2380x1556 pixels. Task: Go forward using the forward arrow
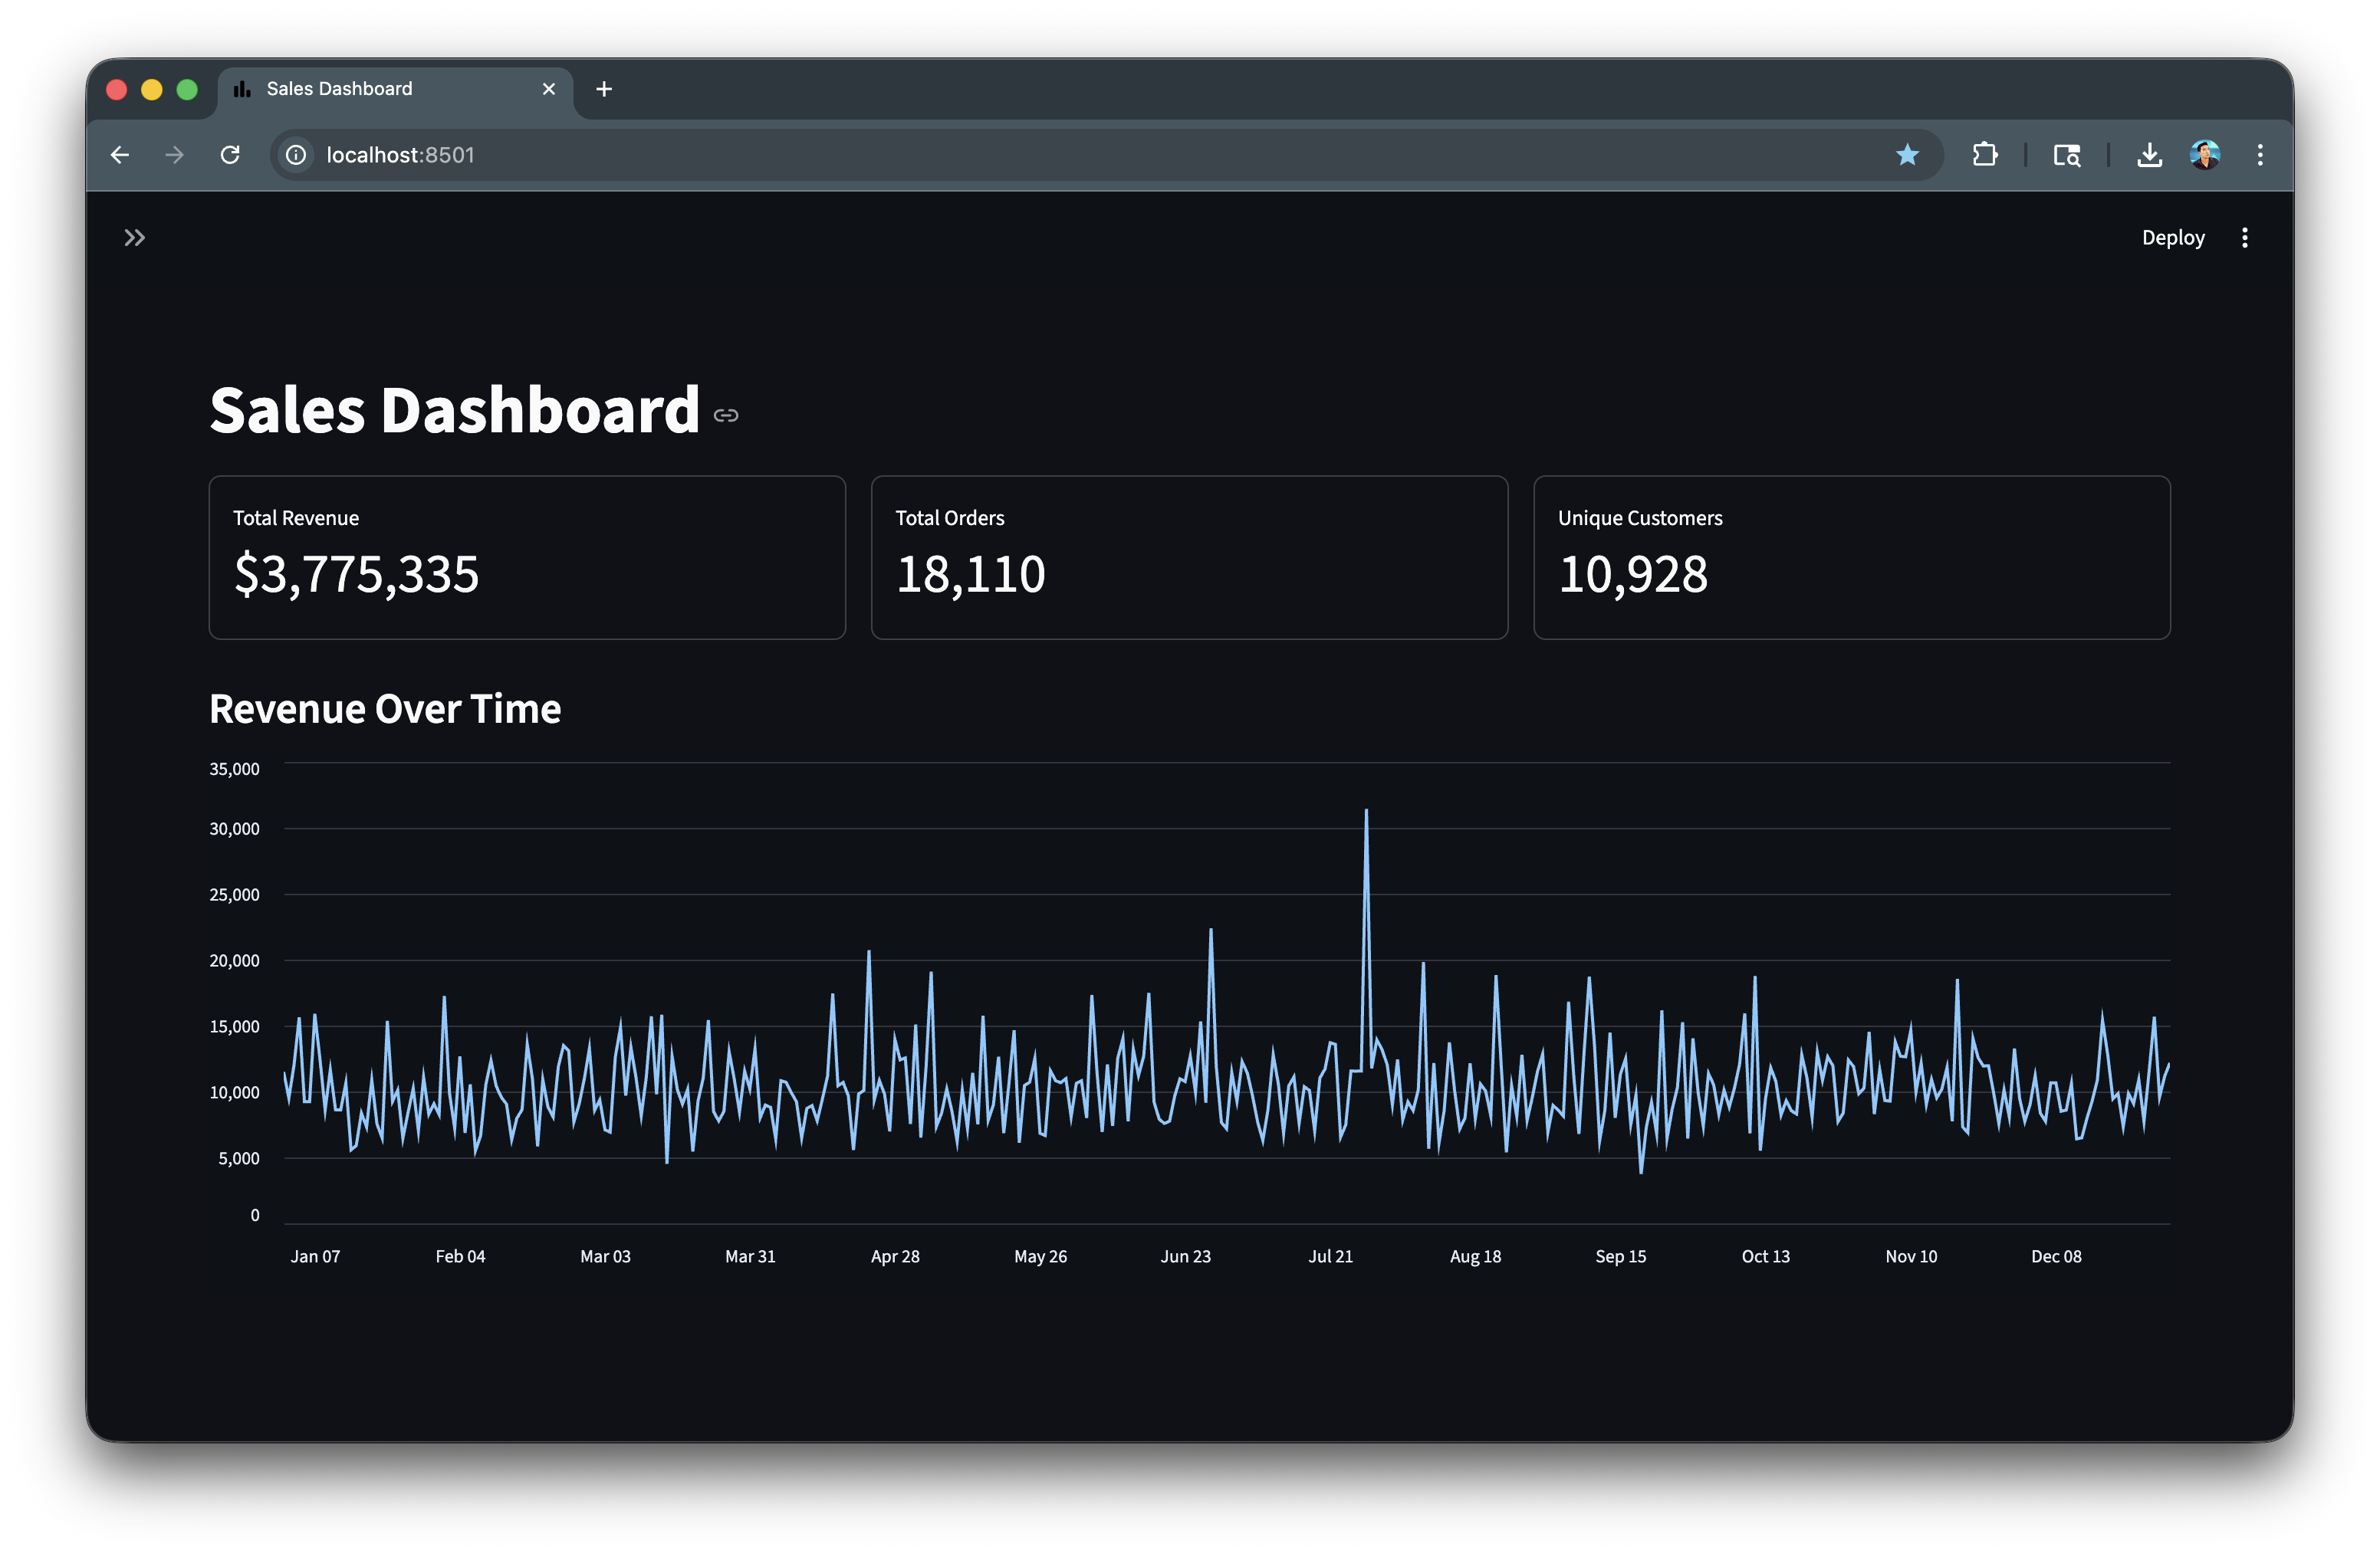[x=175, y=155]
